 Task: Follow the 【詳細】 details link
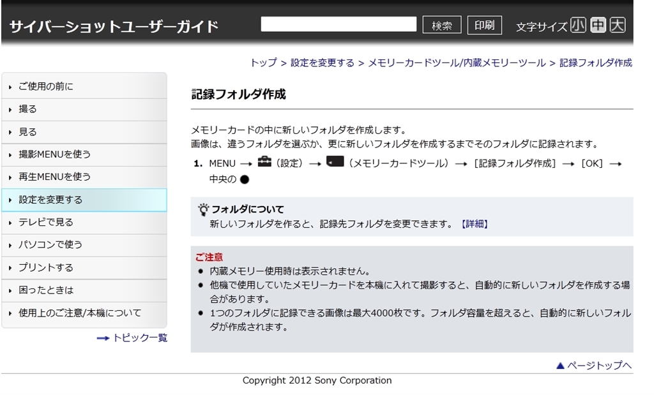pos(474,224)
